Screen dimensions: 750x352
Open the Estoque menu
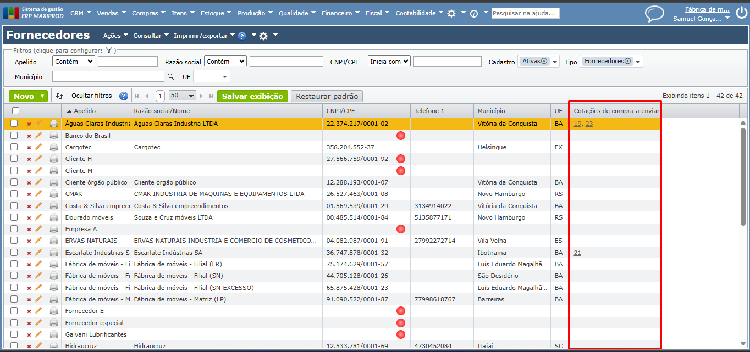[216, 13]
